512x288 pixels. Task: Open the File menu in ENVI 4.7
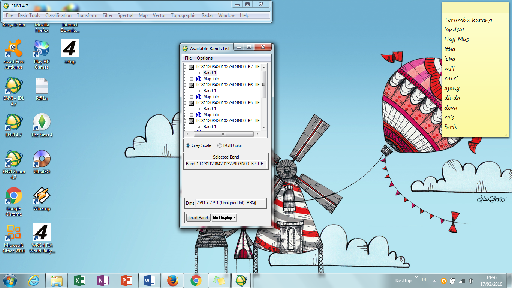tap(9, 15)
